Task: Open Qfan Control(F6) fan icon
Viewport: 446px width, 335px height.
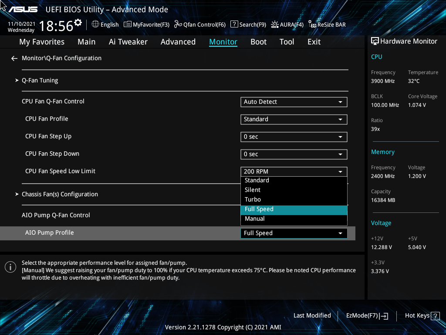Action: click(178, 24)
